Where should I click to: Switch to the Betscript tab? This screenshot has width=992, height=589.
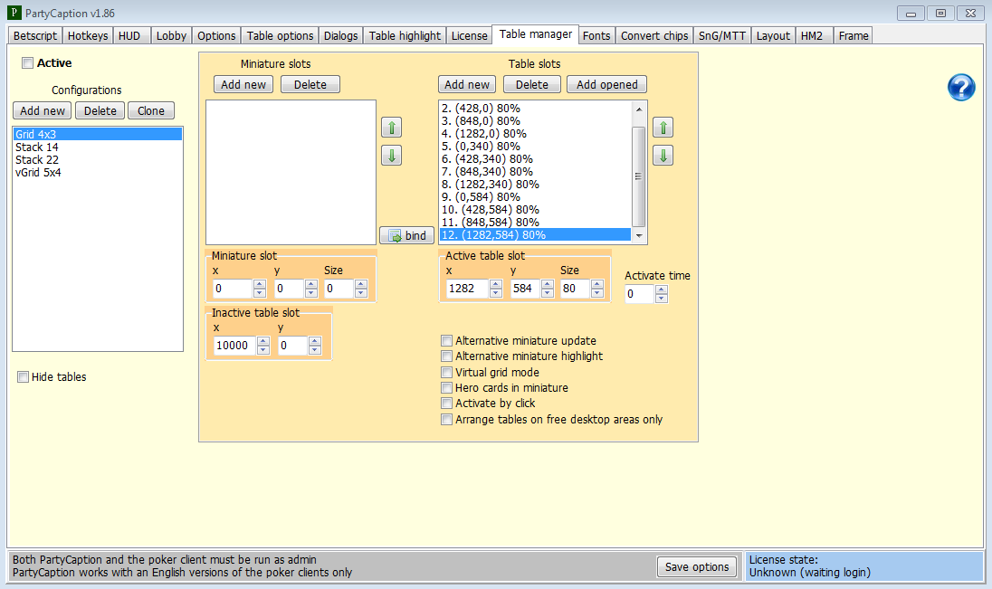tap(34, 36)
